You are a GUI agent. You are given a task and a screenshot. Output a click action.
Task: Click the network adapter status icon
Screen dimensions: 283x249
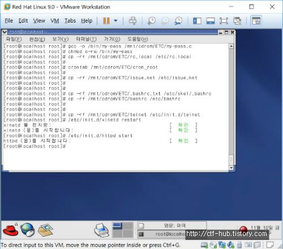click(222, 245)
